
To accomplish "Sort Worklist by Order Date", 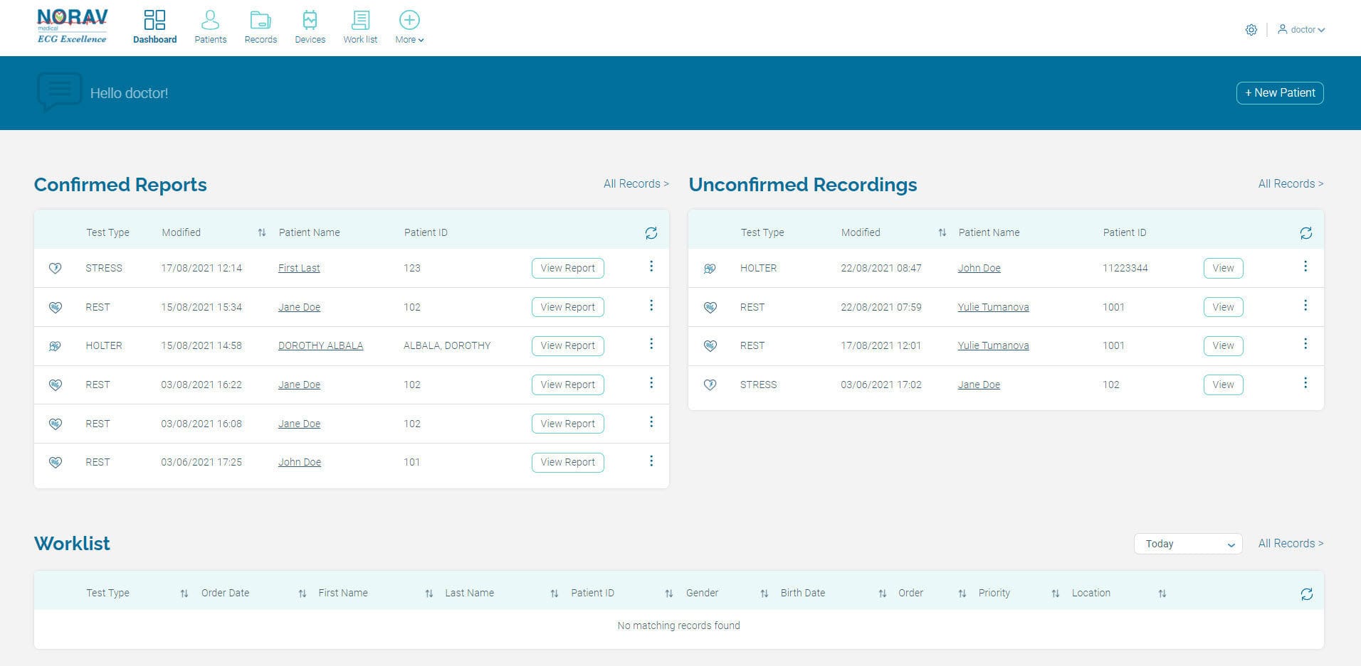I will (302, 594).
